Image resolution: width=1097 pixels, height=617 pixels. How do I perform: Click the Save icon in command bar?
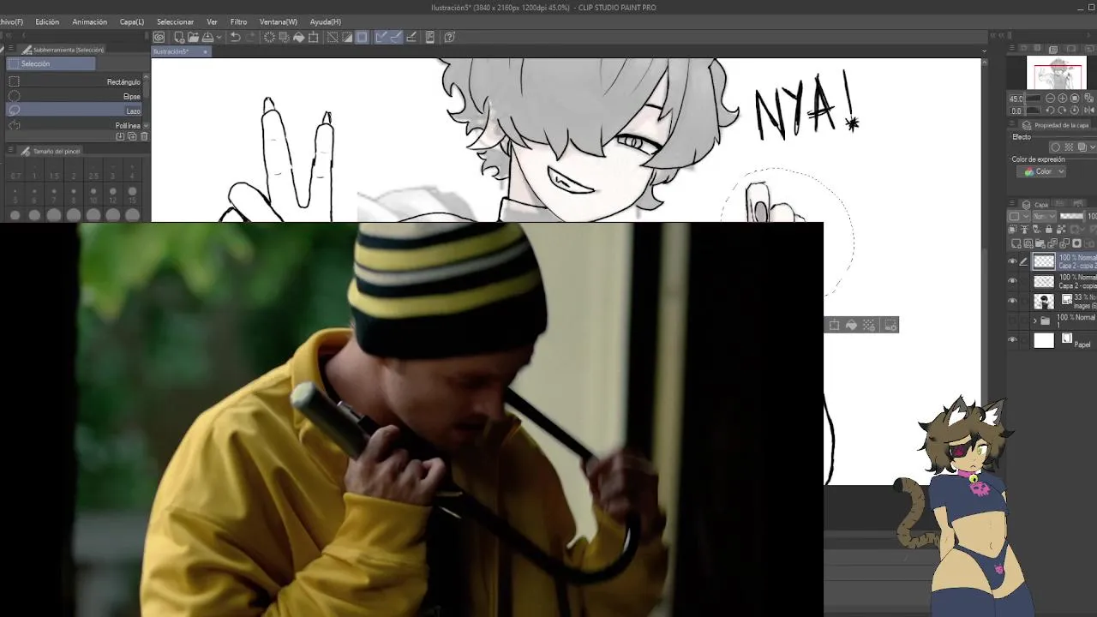tap(207, 37)
